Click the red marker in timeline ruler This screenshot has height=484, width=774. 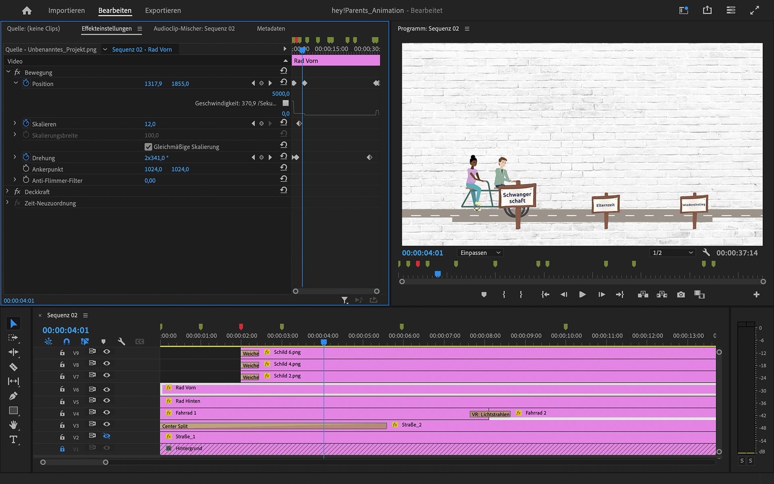coord(241,326)
